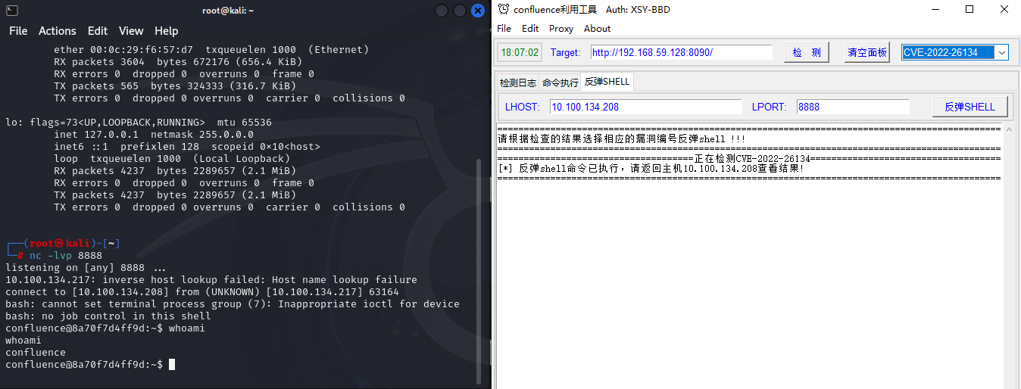Close the confluence tool window

1004,9
